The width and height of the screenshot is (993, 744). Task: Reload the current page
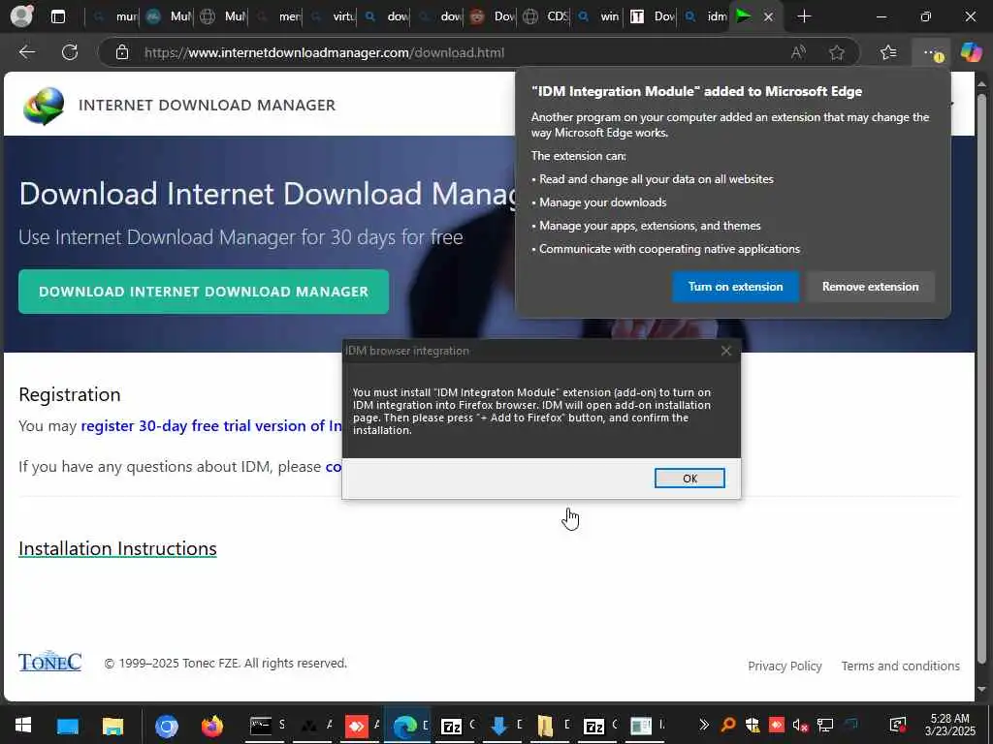(x=70, y=52)
